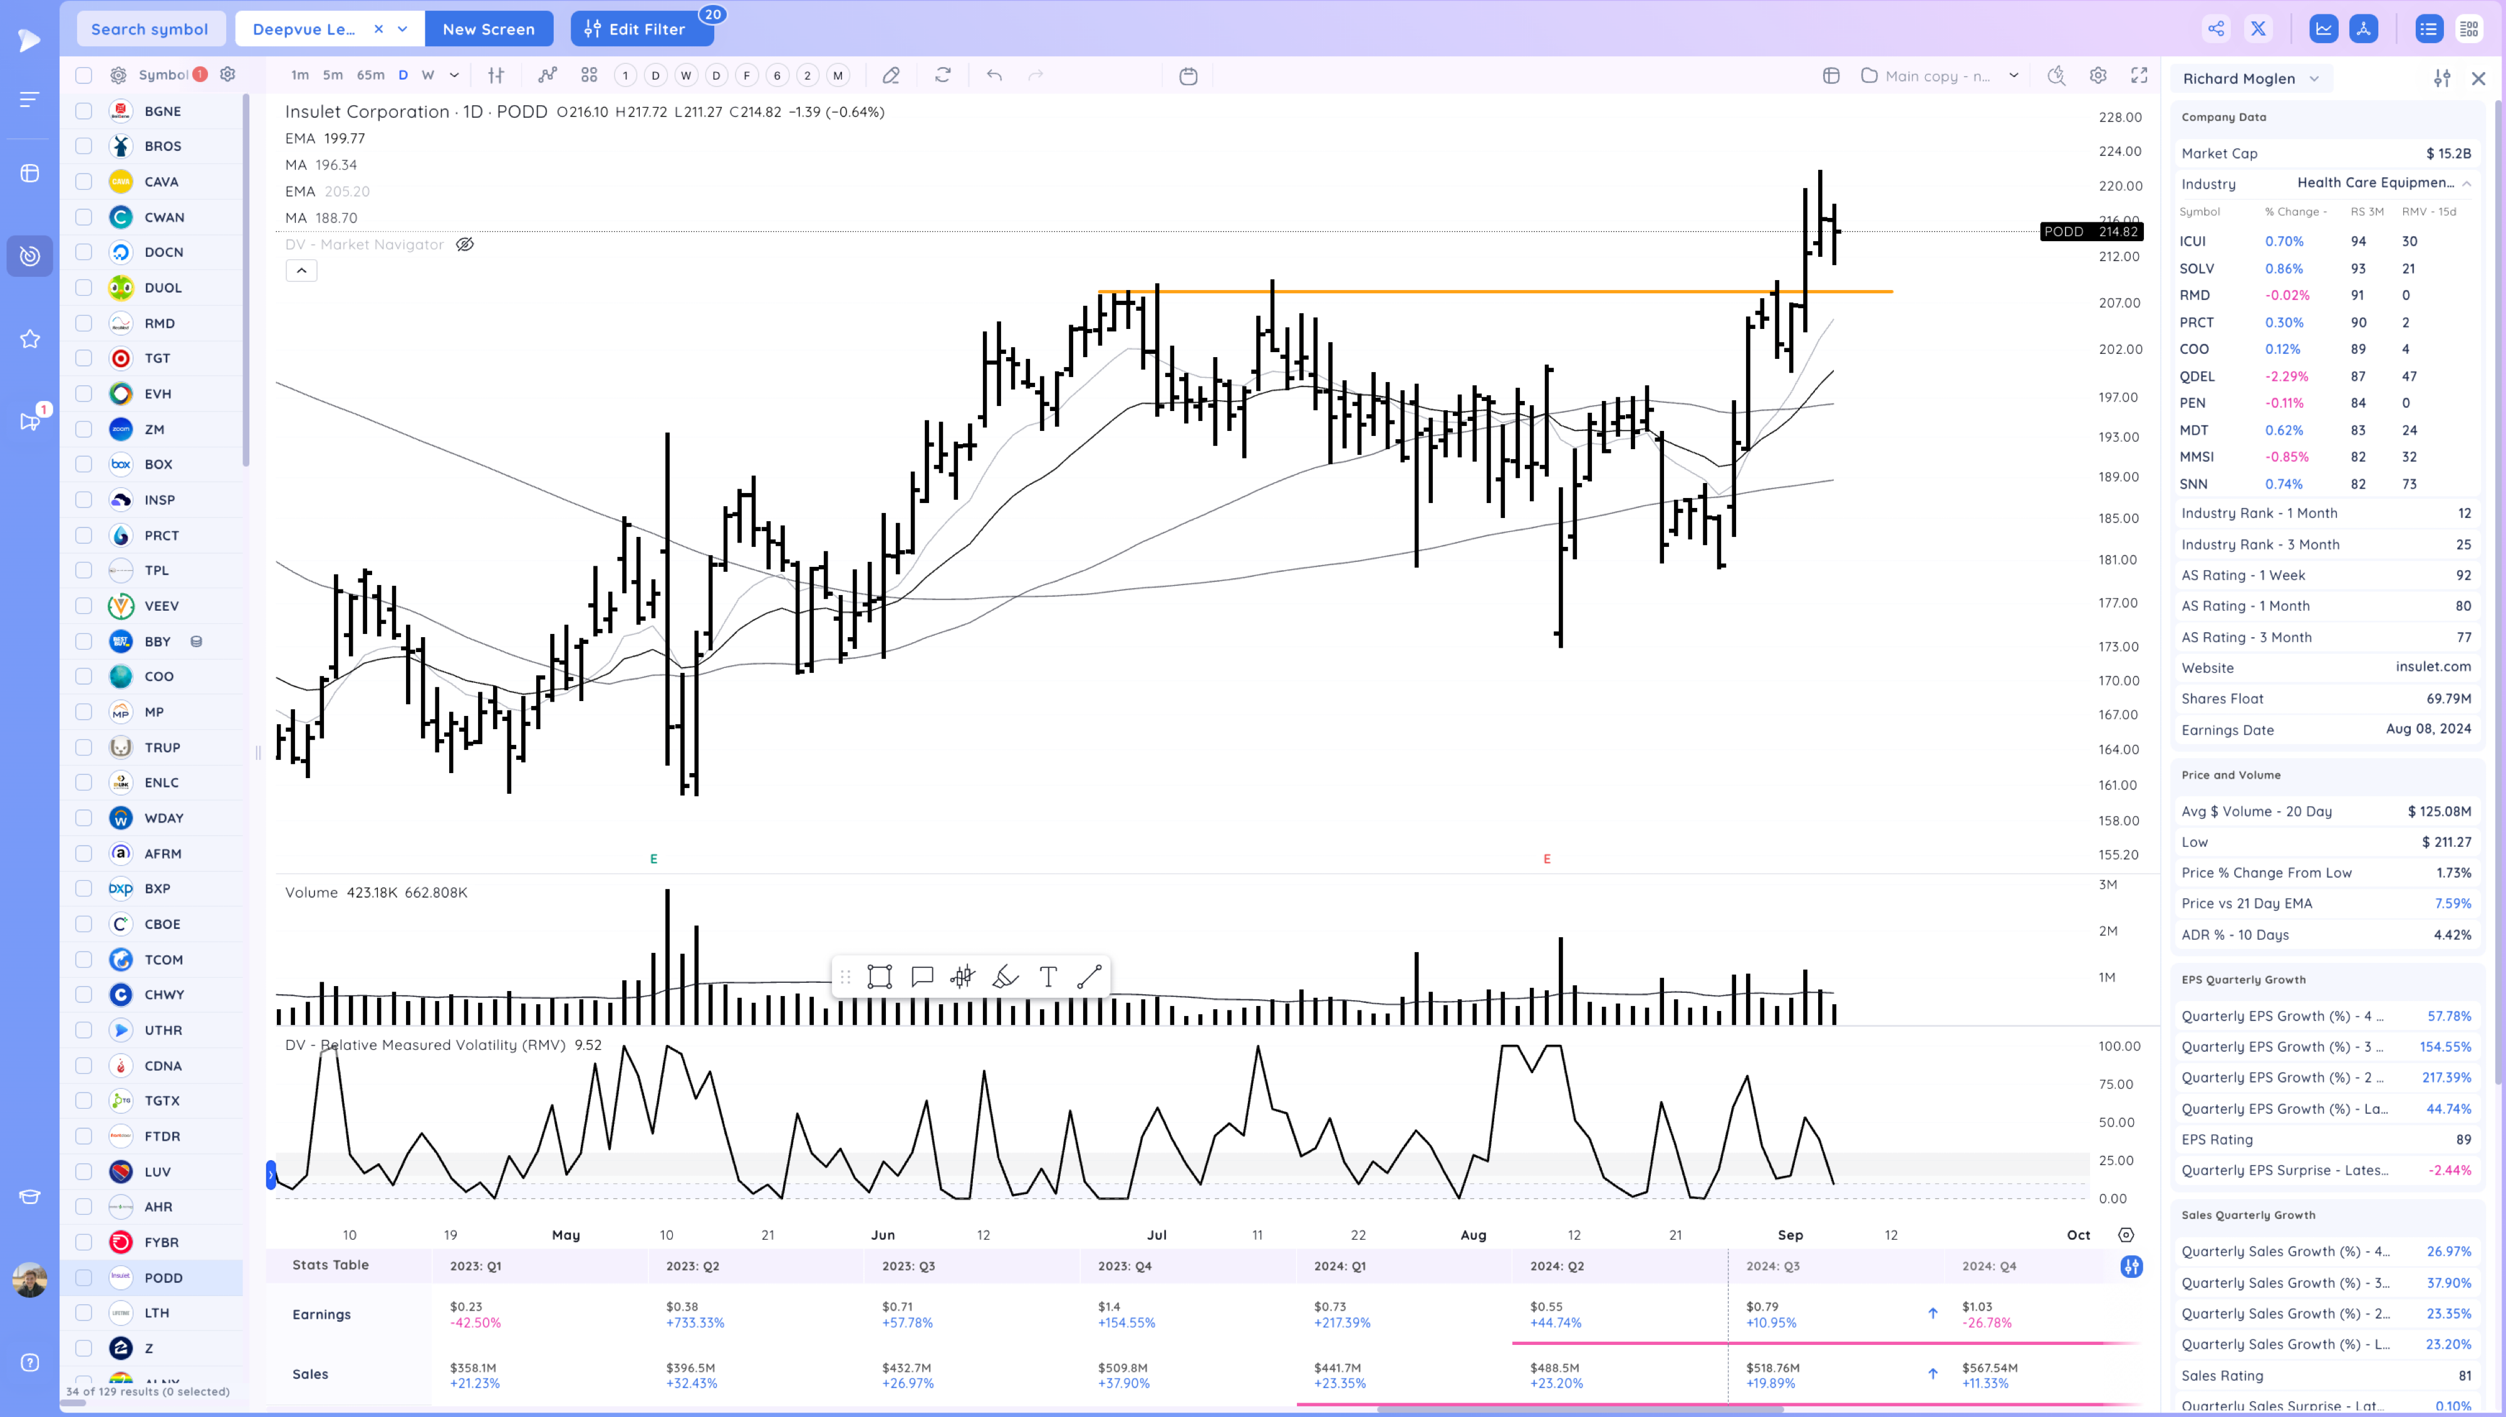Open the indicators icon in chart toolbar
Image resolution: width=2506 pixels, height=1417 pixels.
(x=548, y=75)
